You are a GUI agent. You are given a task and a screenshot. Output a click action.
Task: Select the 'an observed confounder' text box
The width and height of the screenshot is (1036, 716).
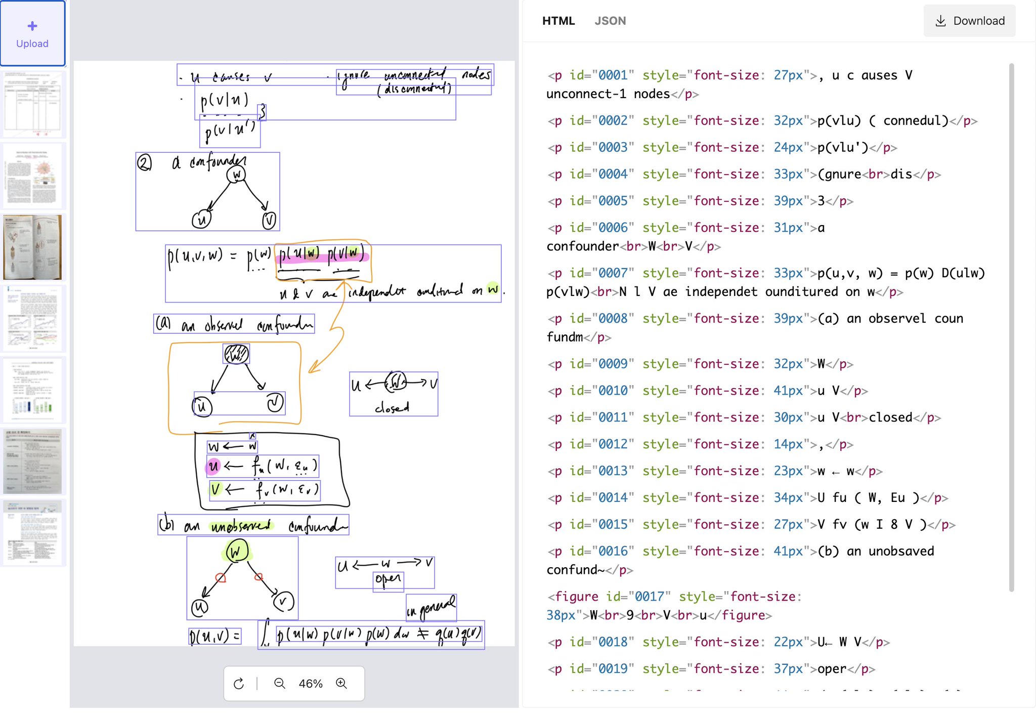pos(234,324)
